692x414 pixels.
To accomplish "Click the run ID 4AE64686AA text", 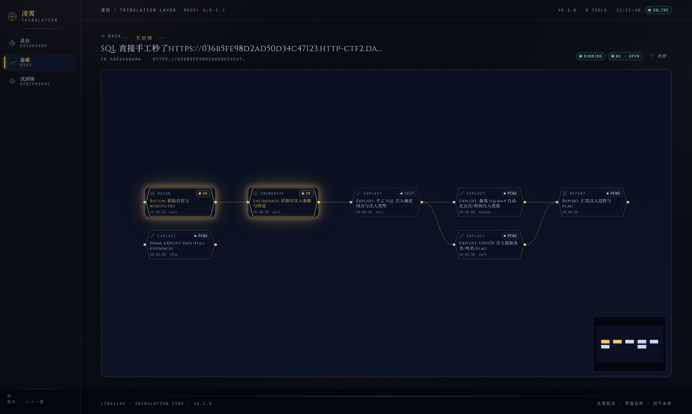I will 121,59.
